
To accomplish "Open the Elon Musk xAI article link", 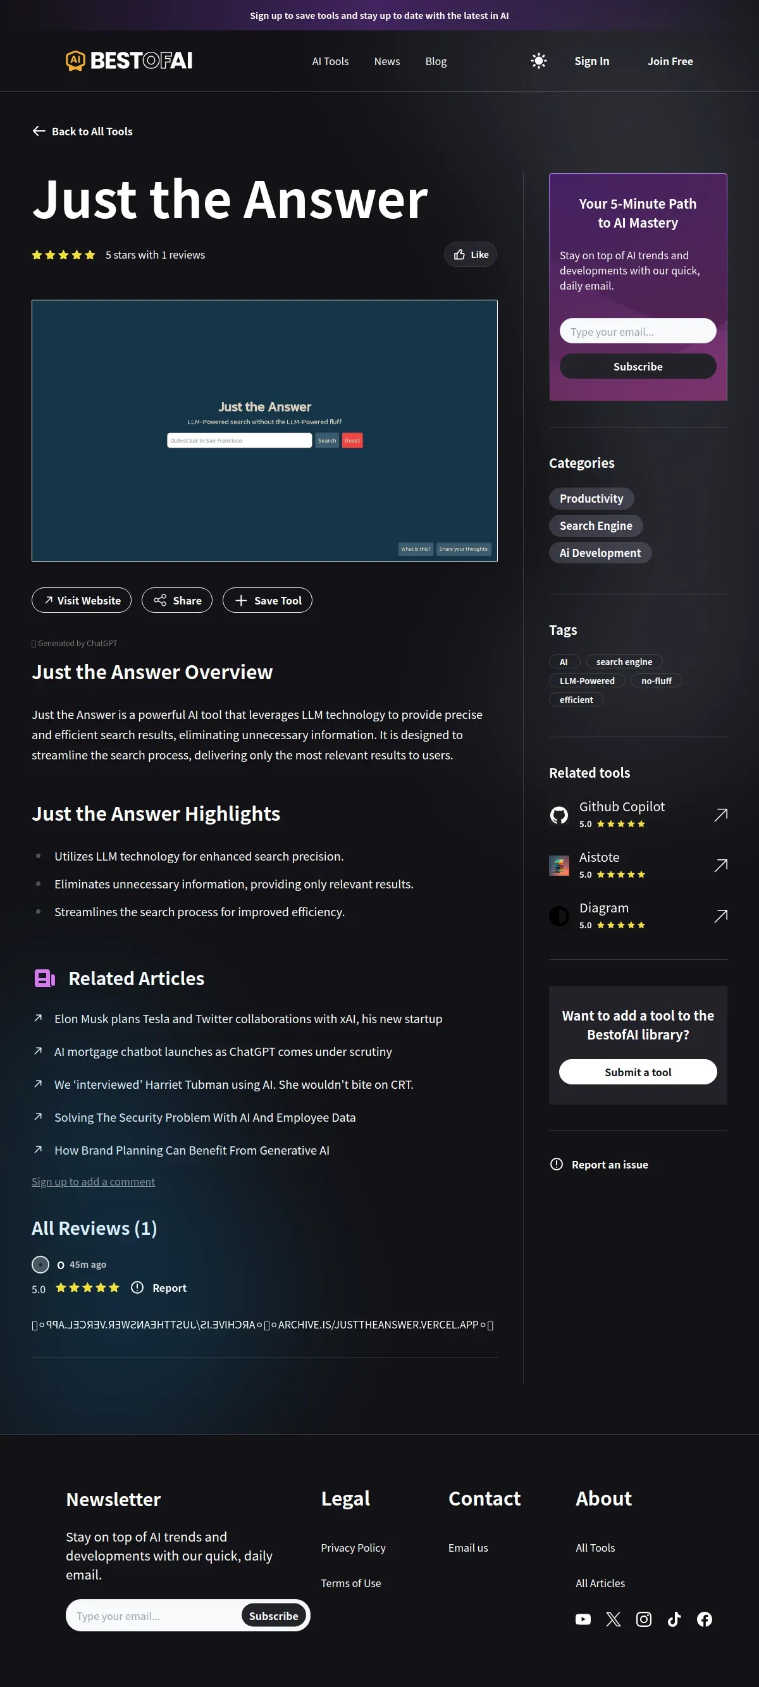I will click(248, 1019).
